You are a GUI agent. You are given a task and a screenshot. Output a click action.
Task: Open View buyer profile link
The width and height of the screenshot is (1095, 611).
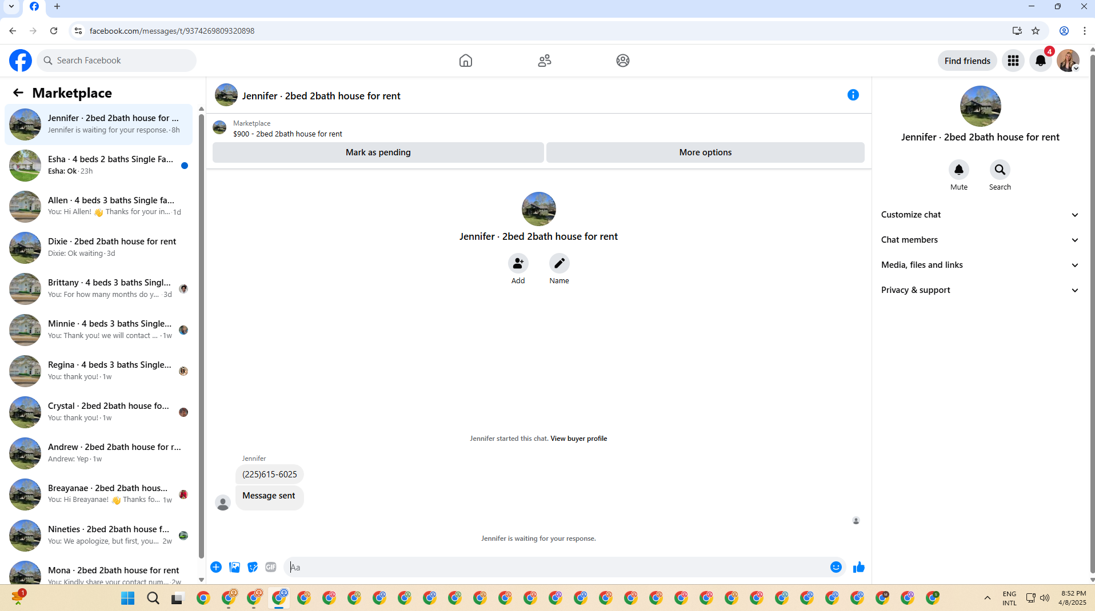pyautogui.click(x=578, y=439)
